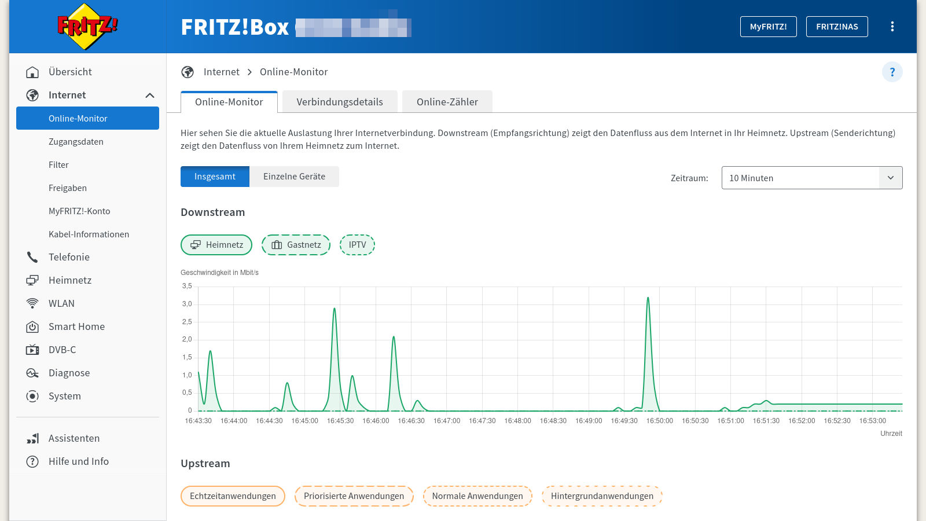Toggle the Gastnetz downstream graph
Screen dimensions: 926x521
[x=296, y=245]
